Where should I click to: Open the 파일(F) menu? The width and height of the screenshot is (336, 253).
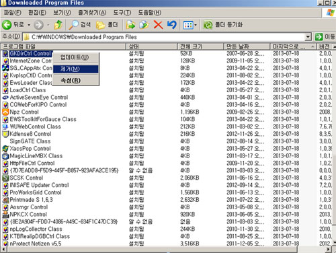coord(13,13)
